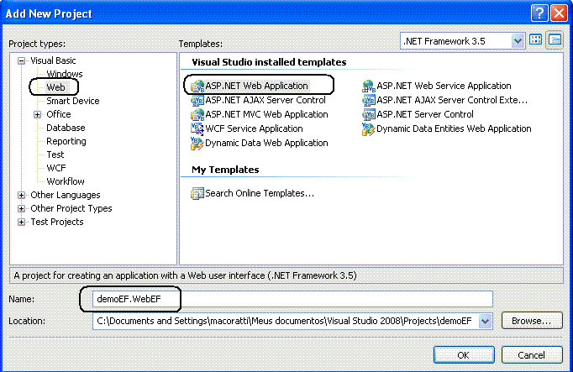Select ASP.NET Server Control text
Image resolution: width=573 pixels, height=372 pixels.
[425, 115]
